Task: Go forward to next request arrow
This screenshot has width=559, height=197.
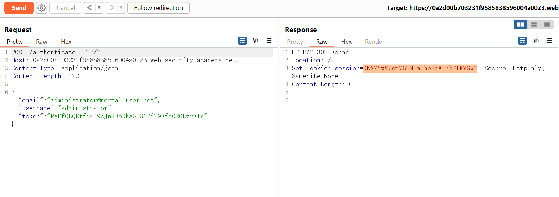Action: point(112,8)
